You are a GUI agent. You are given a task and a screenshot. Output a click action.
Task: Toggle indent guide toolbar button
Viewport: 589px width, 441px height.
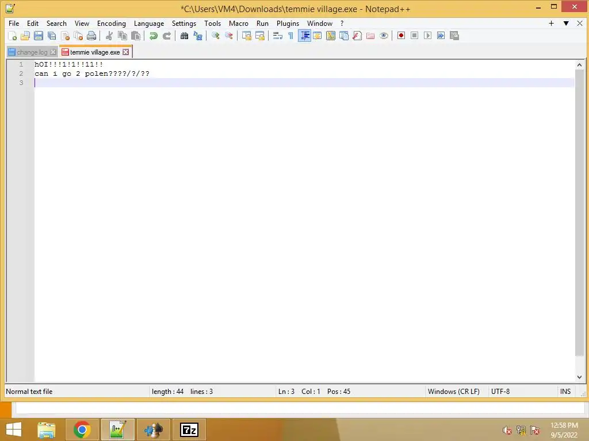304,36
